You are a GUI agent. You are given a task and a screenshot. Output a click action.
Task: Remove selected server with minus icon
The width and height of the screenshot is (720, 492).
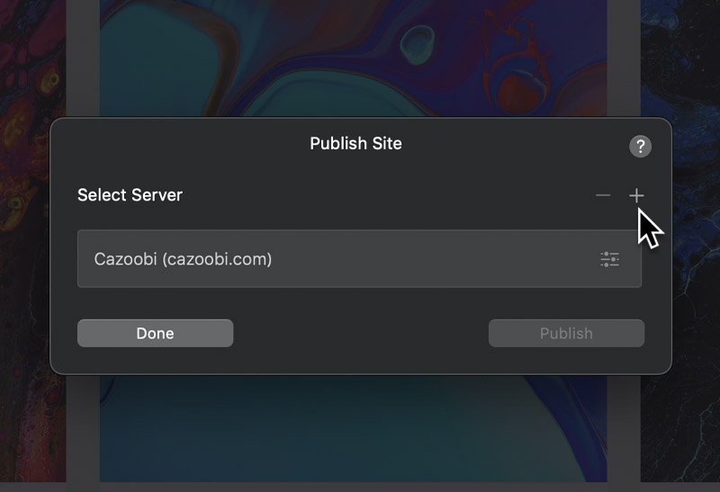[603, 195]
